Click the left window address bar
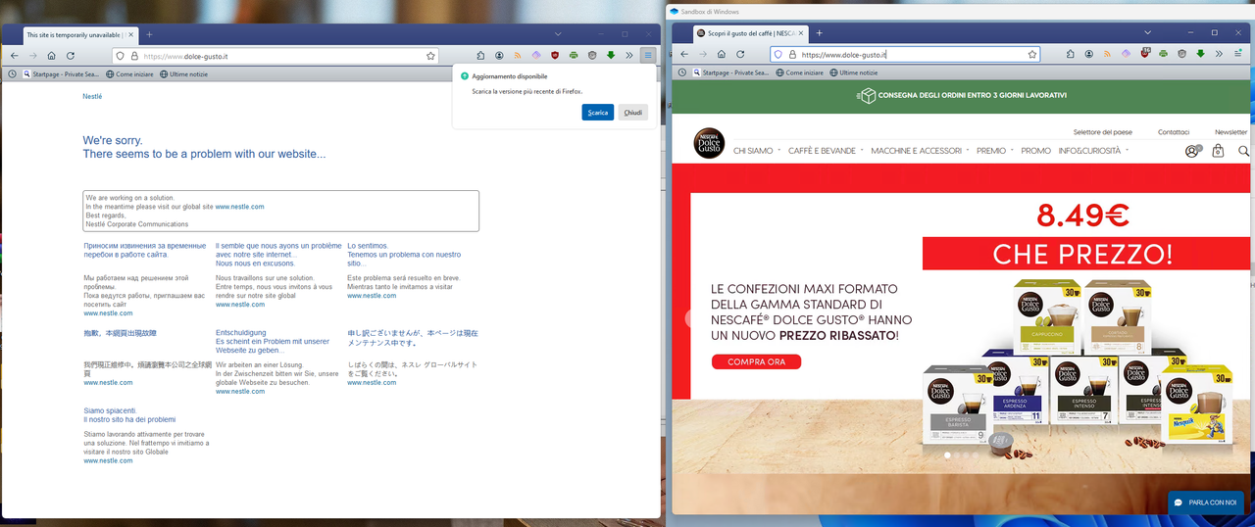 coord(276,56)
